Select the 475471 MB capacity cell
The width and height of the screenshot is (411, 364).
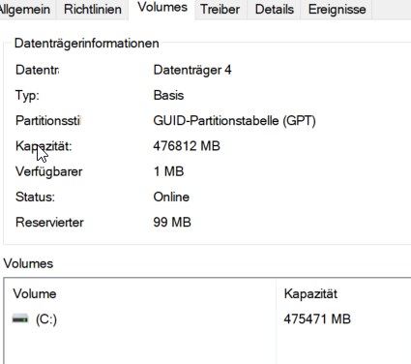click(317, 319)
